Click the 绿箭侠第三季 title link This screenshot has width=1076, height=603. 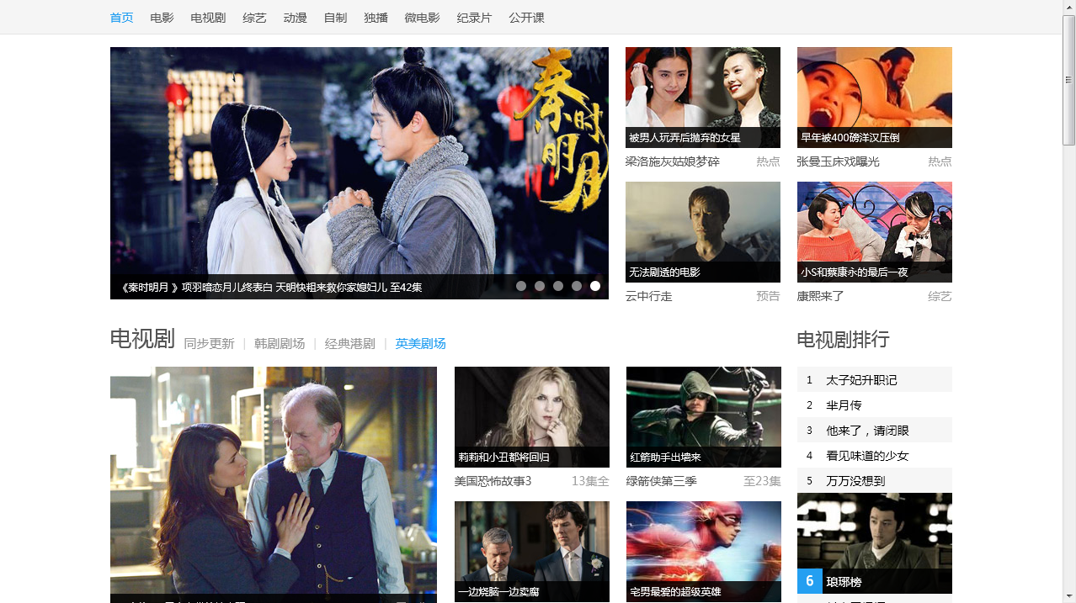pos(662,481)
